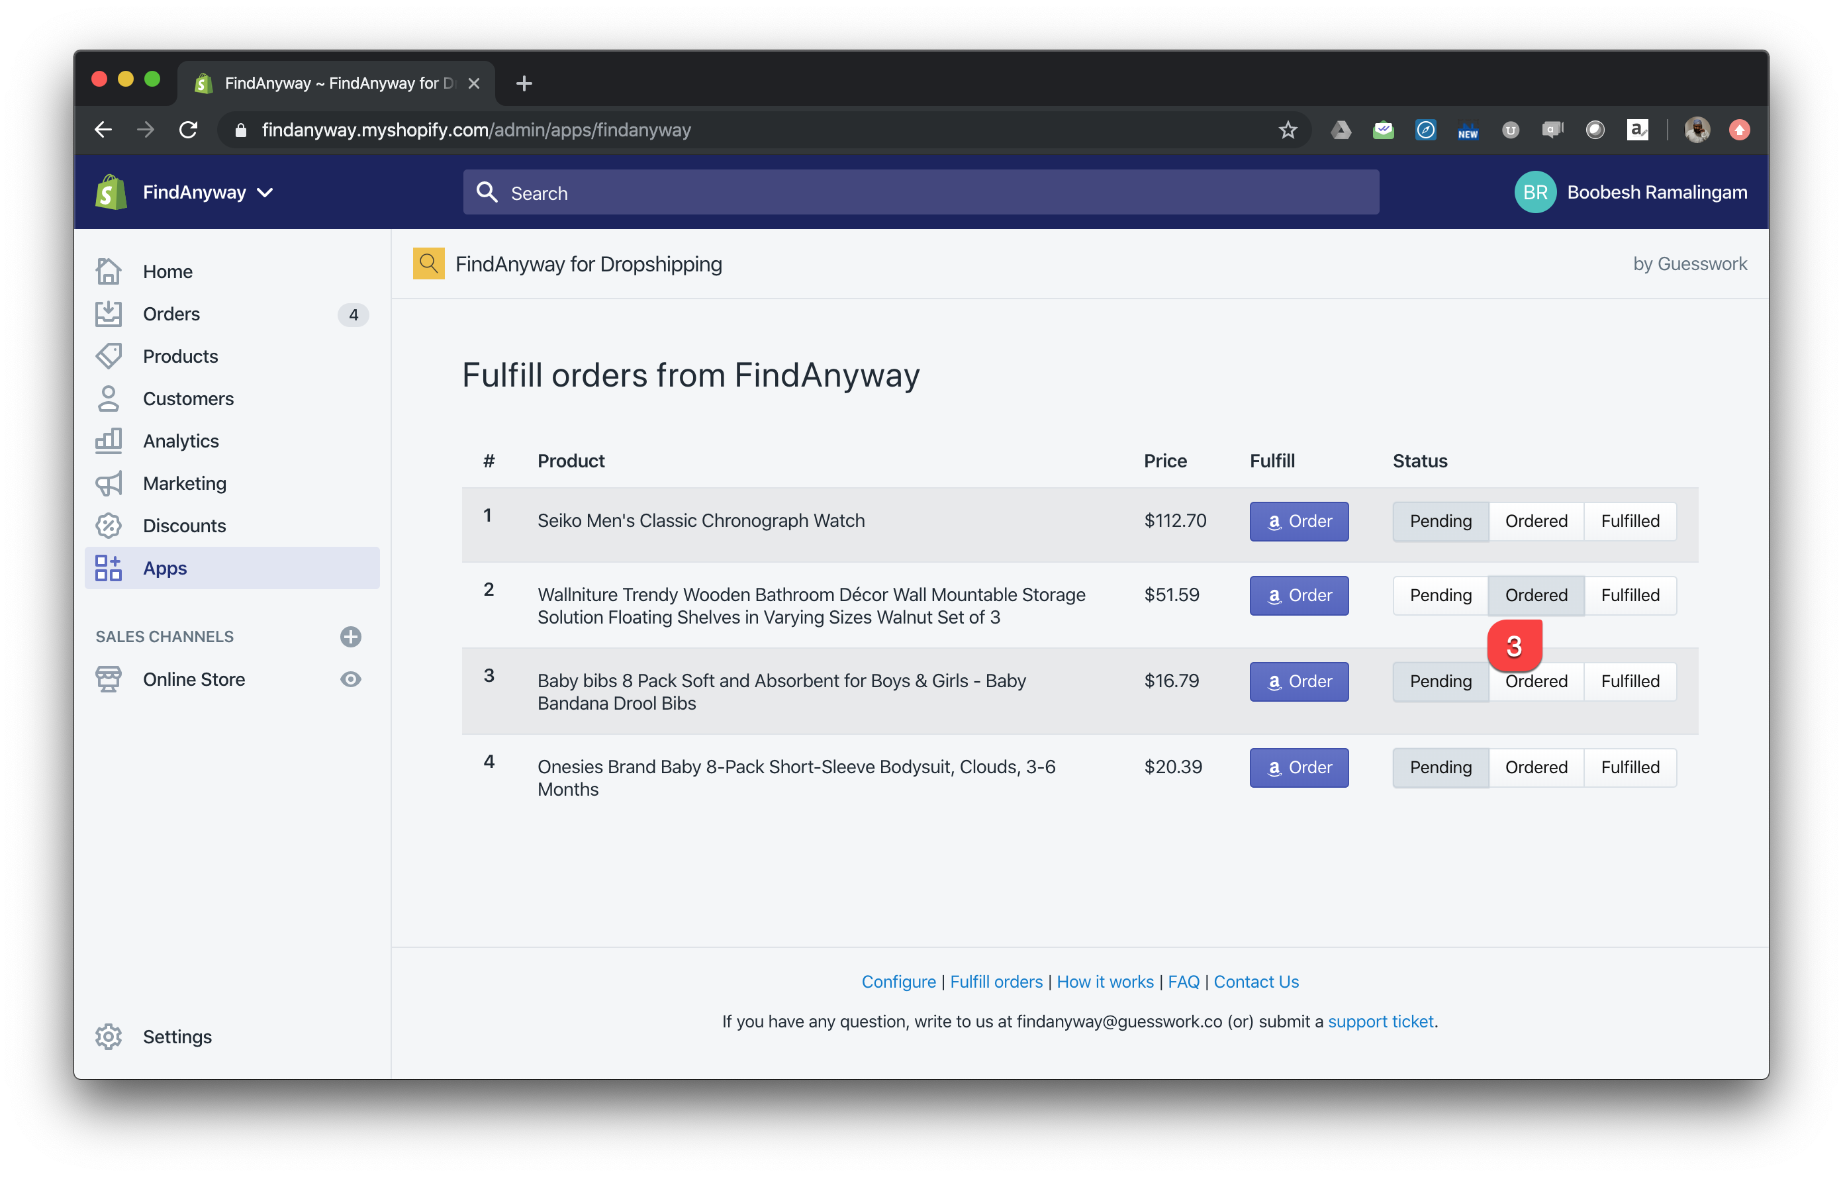
Task: Click the Online Store shop icon
Action: tap(109, 679)
